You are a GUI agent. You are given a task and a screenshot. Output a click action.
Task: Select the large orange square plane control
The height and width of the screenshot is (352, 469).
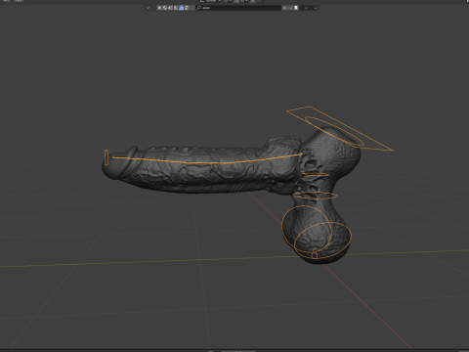click(x=340, y=128)
